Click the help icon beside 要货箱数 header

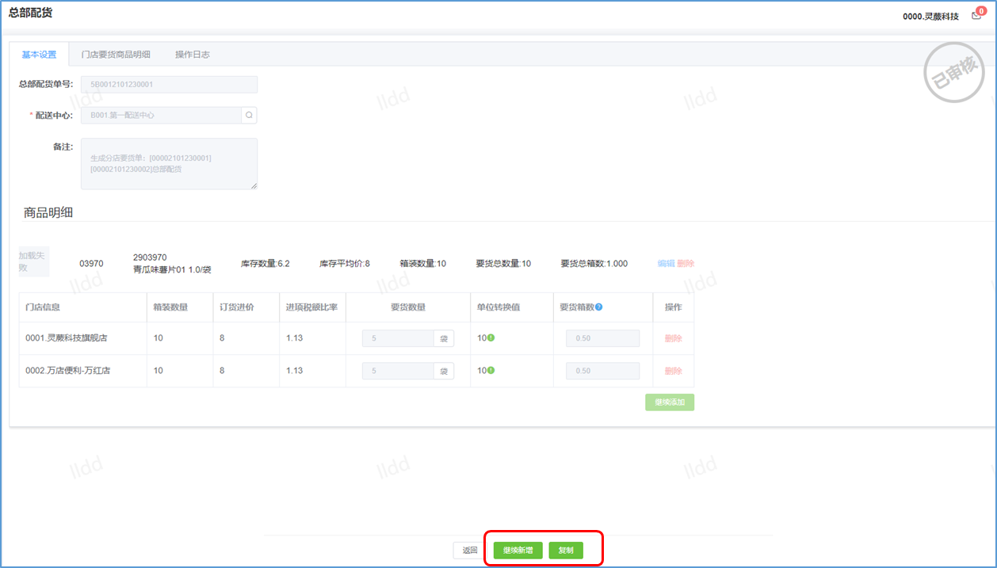click(x=598, y=307)
